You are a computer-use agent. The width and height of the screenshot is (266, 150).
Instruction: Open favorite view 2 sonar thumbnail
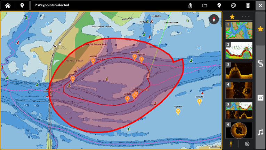tap(239, 50)
